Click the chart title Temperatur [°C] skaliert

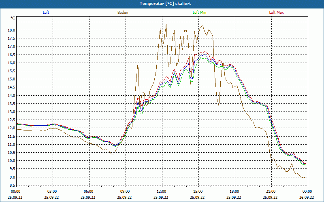click(x=165, y=4)
